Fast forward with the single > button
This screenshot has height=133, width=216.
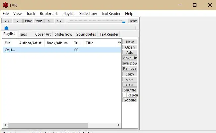pos(49,21)
